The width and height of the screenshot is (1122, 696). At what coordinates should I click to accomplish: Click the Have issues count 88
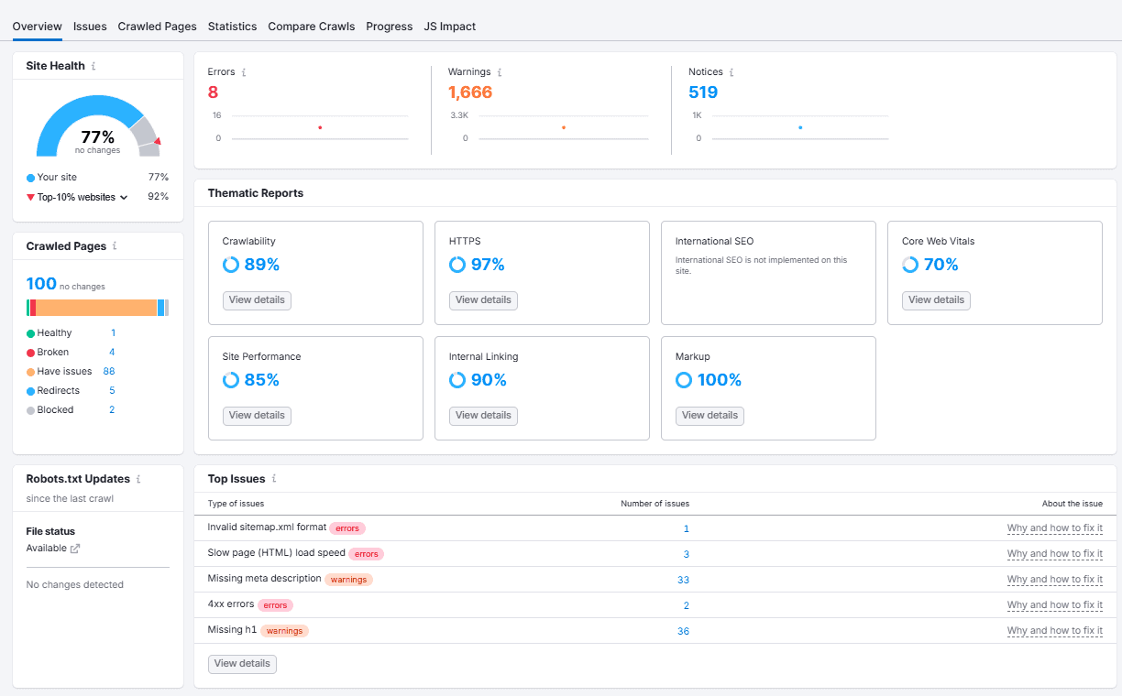[109, 372]
